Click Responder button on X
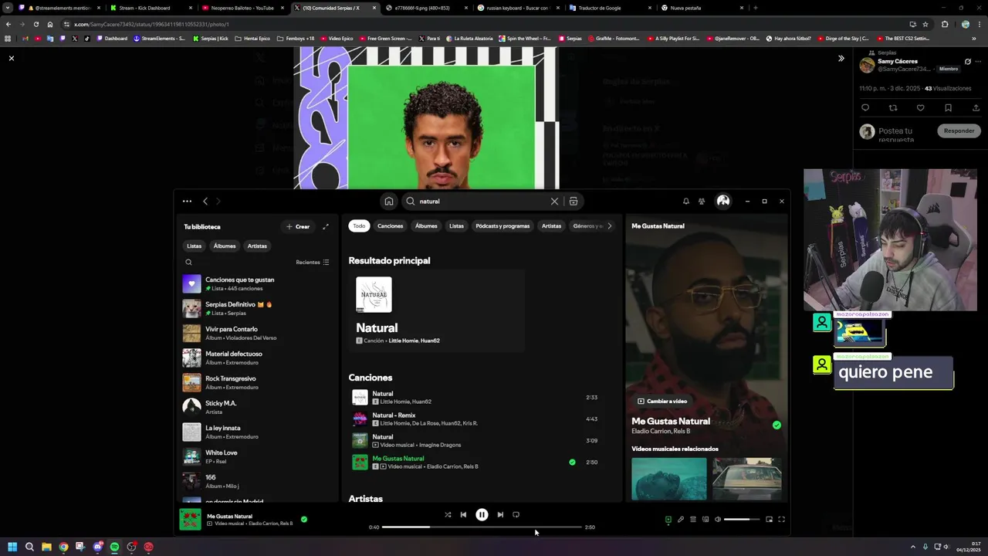Screen dimensions: 988x556 tap(959, 131)
